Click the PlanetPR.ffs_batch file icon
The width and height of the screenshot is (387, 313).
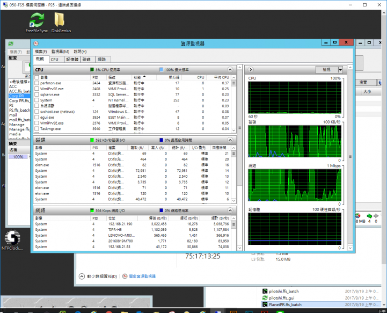pyautogui.click(x=265, y=304)
